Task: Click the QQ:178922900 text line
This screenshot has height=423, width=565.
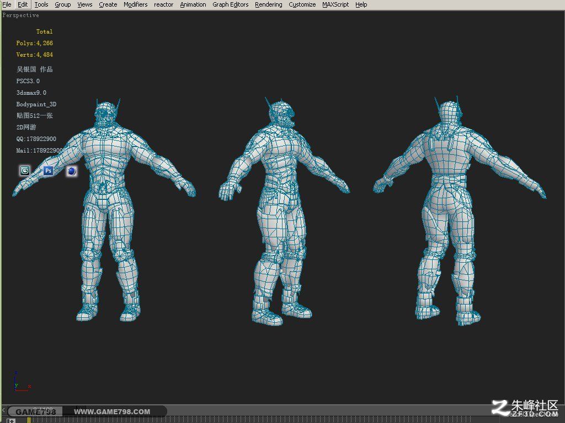Action: [36, 139]
